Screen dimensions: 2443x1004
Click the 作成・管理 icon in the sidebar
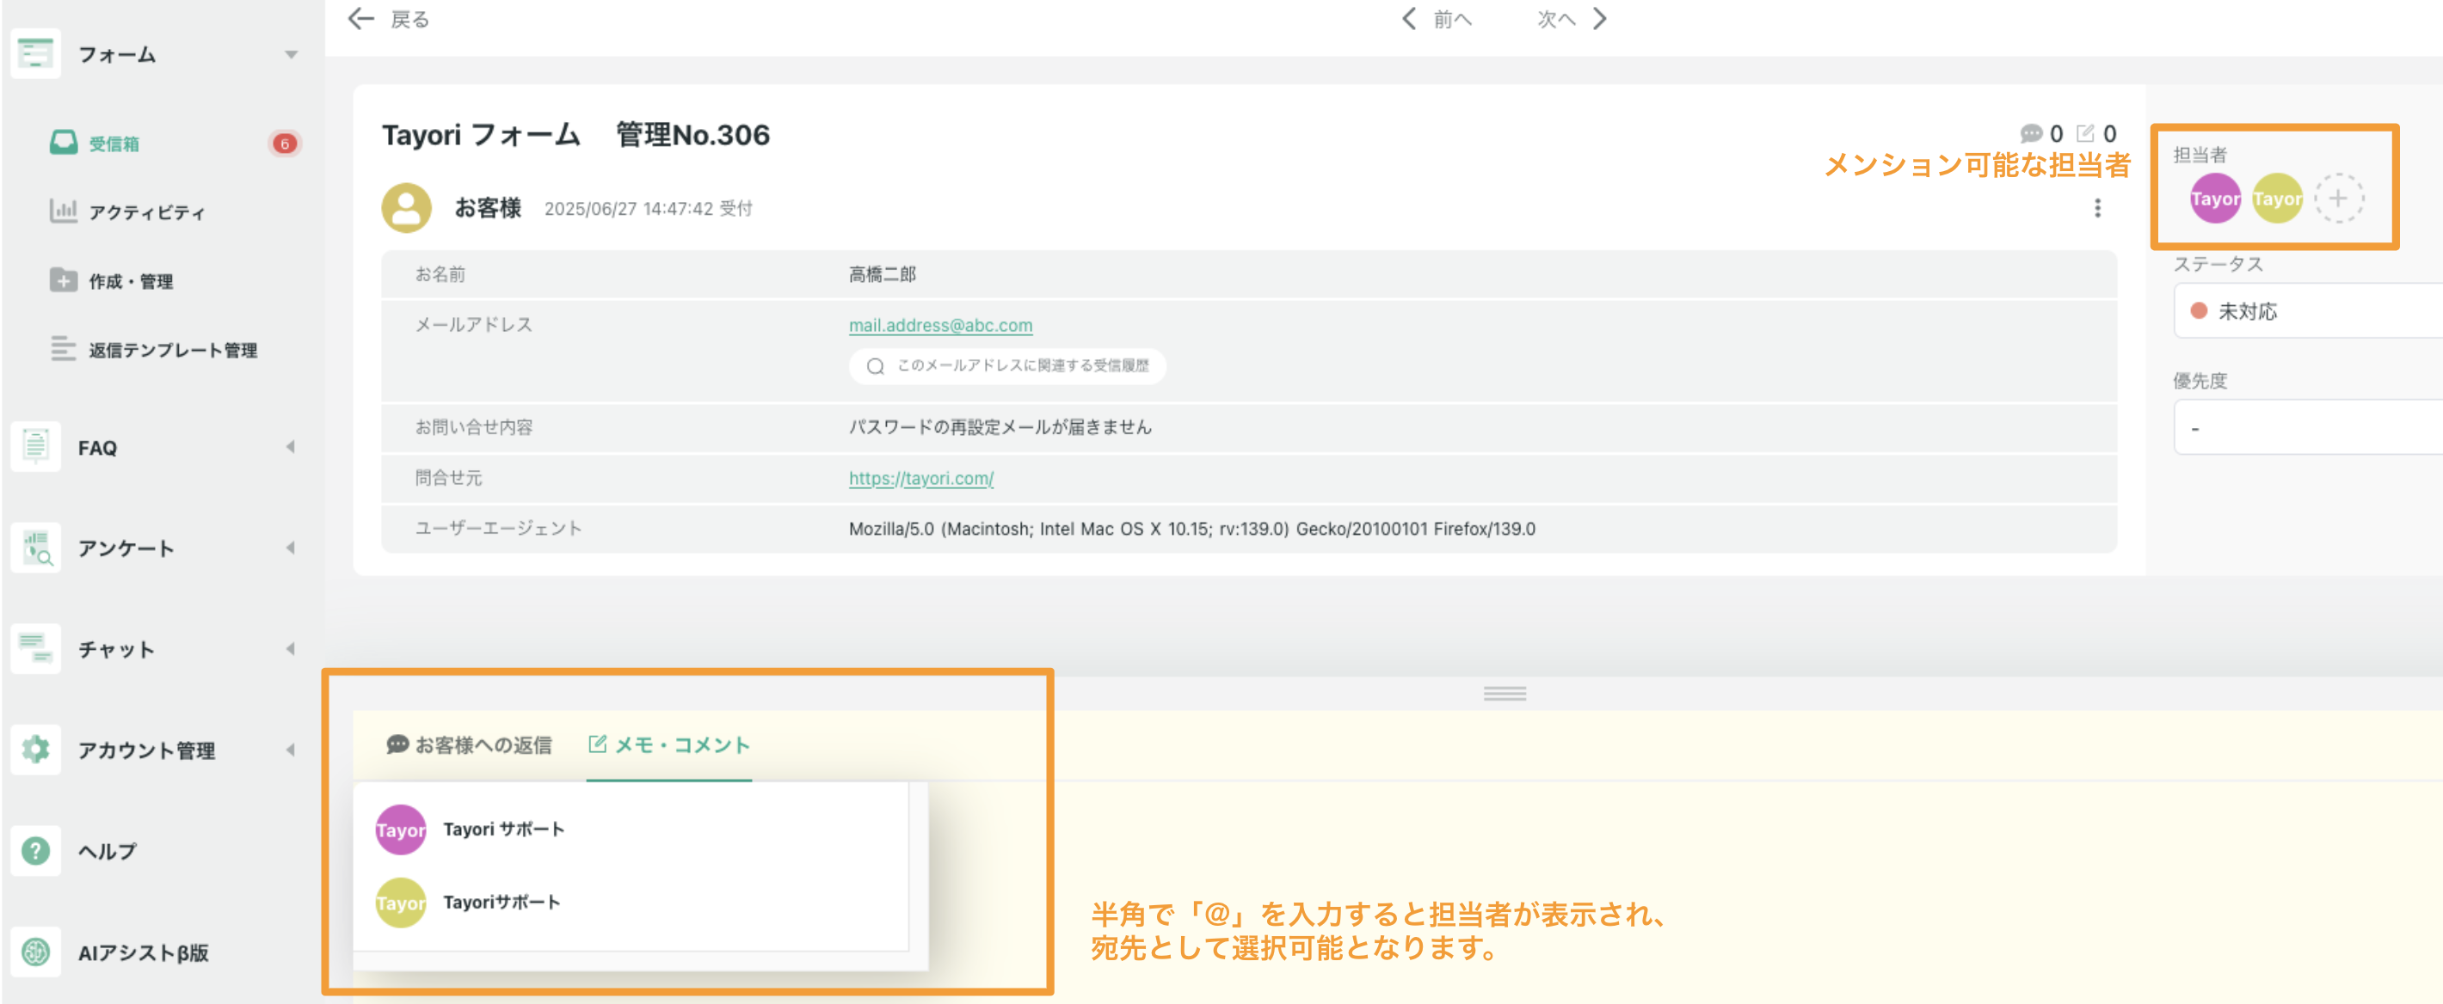(x=63, y=280)
